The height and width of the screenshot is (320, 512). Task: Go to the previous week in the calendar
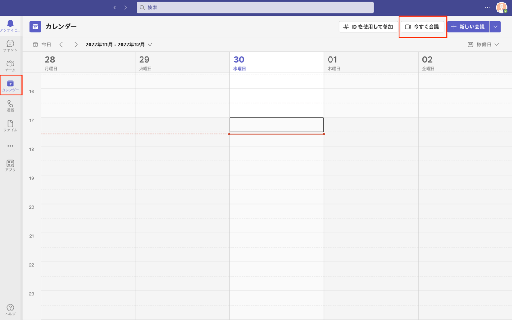point(61,44)
